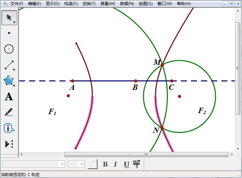Activate the Text tool

pyautogui.click(x=9, y=97)
